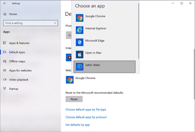Select the Internet Explorer icon
195x132 pixels.
(80, 30)
